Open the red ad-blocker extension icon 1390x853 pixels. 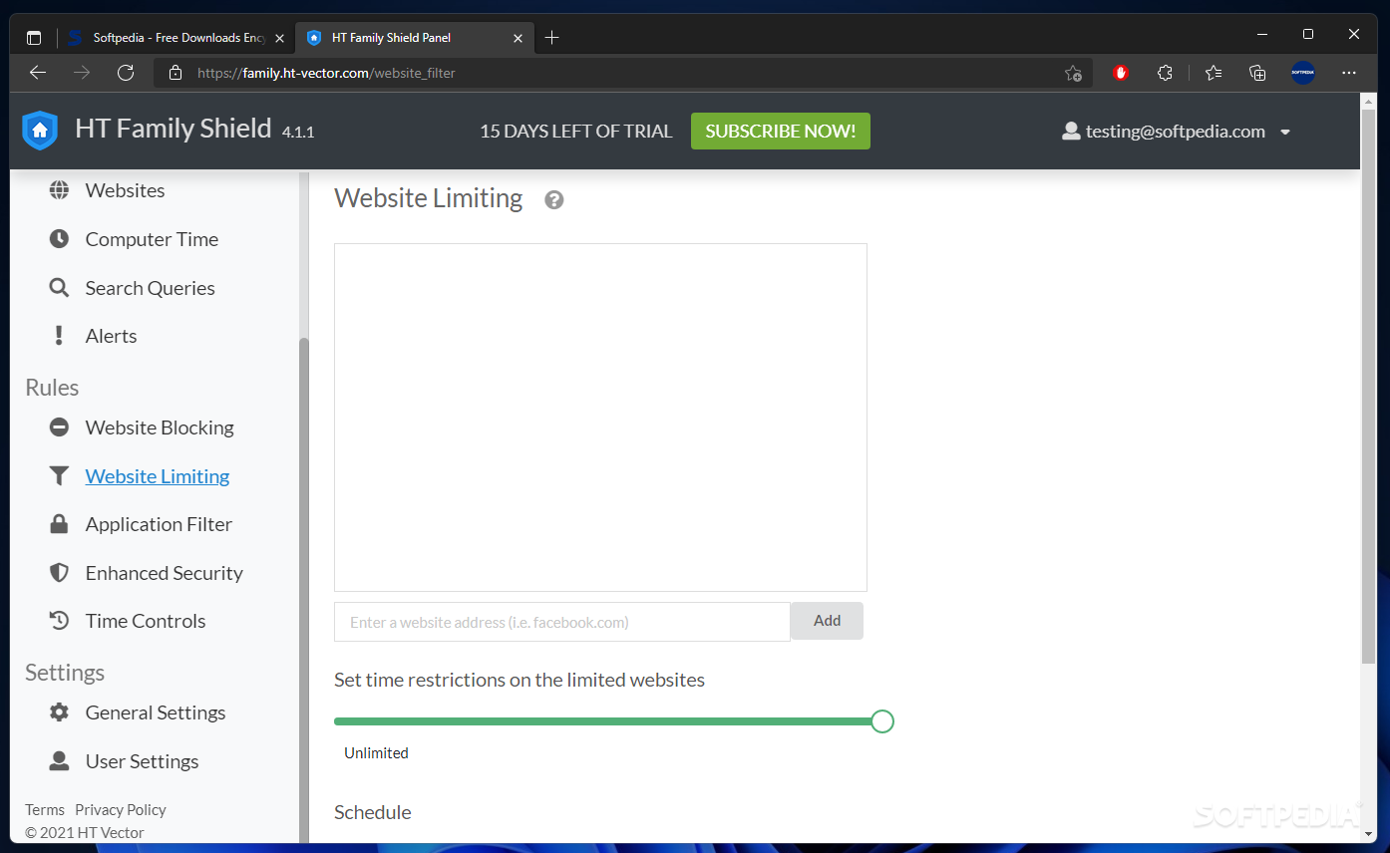(x=1121, y=73)
